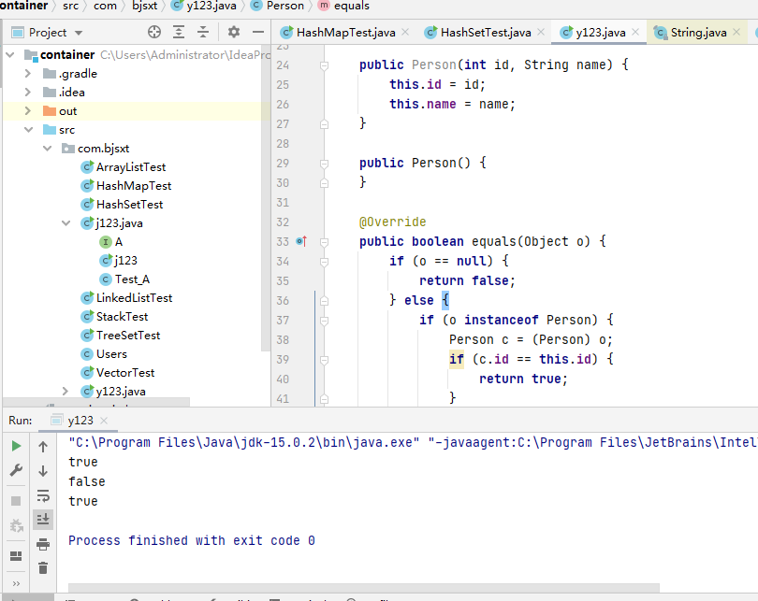Close the HashSetTest.java tab
The height and width of the screenshot is (601, 758).
click(x=541, y=32)
